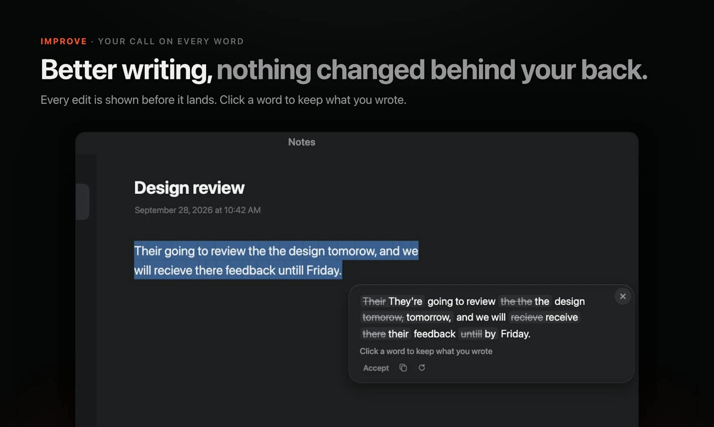Accept the suggested edits
Viewport: 714px width, 427px height.
click(376, 368)
